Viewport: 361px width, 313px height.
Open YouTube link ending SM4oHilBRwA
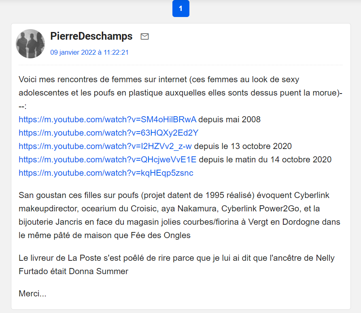point(108,119)
